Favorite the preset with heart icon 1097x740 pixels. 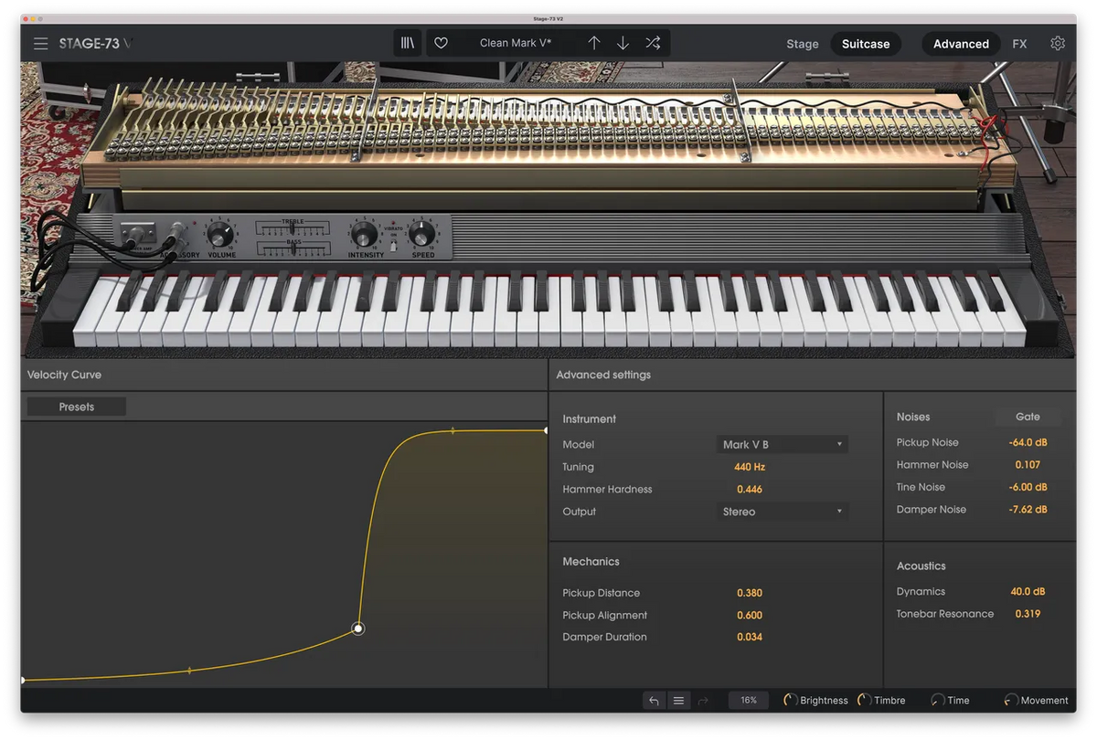pyautogui.click(x=441, y=43)
